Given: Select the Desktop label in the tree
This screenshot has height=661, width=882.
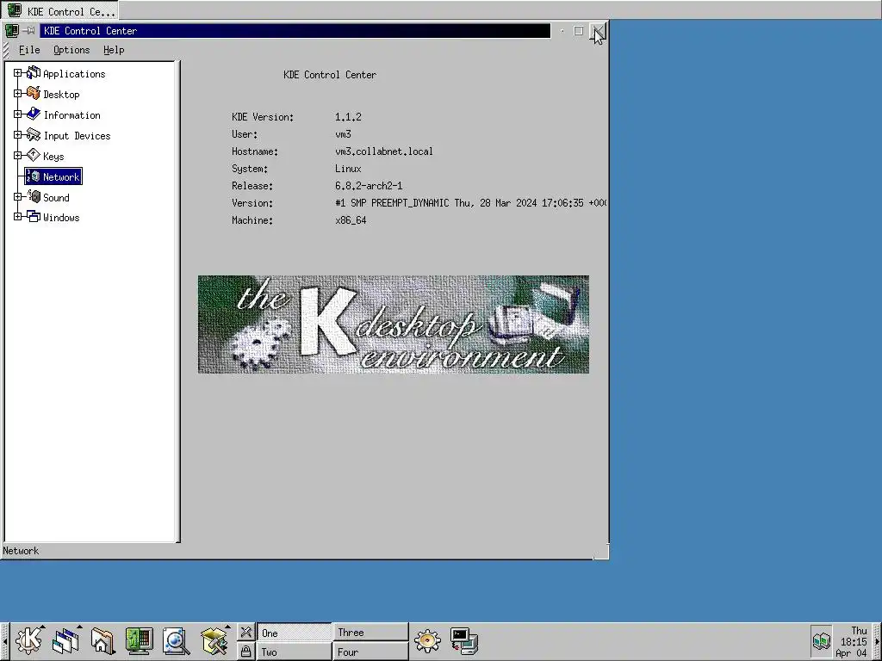Looking at the screenshot, I should [x=61, y=95].
